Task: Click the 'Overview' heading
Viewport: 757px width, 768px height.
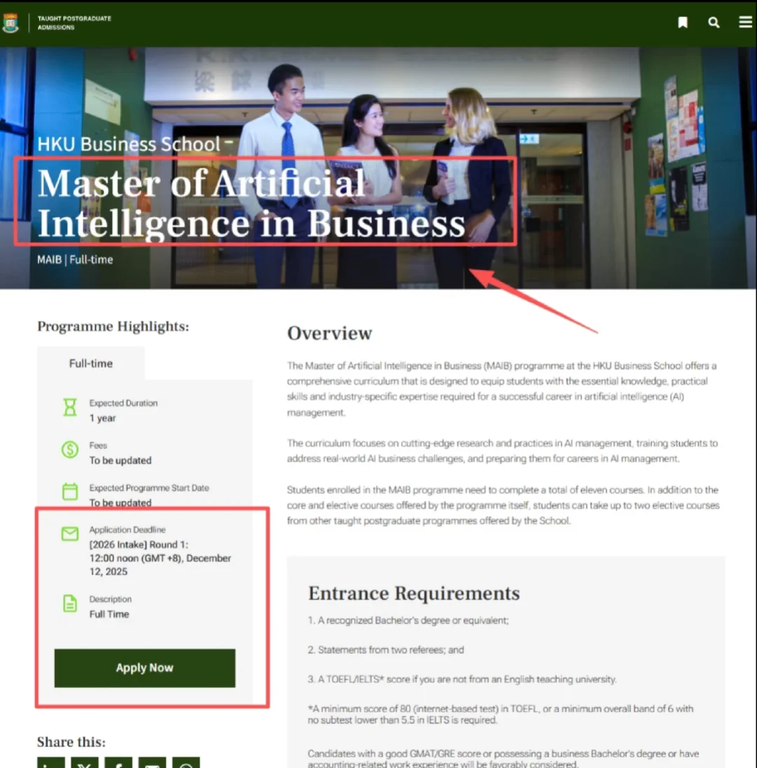Action: click(x=329, y=333)
